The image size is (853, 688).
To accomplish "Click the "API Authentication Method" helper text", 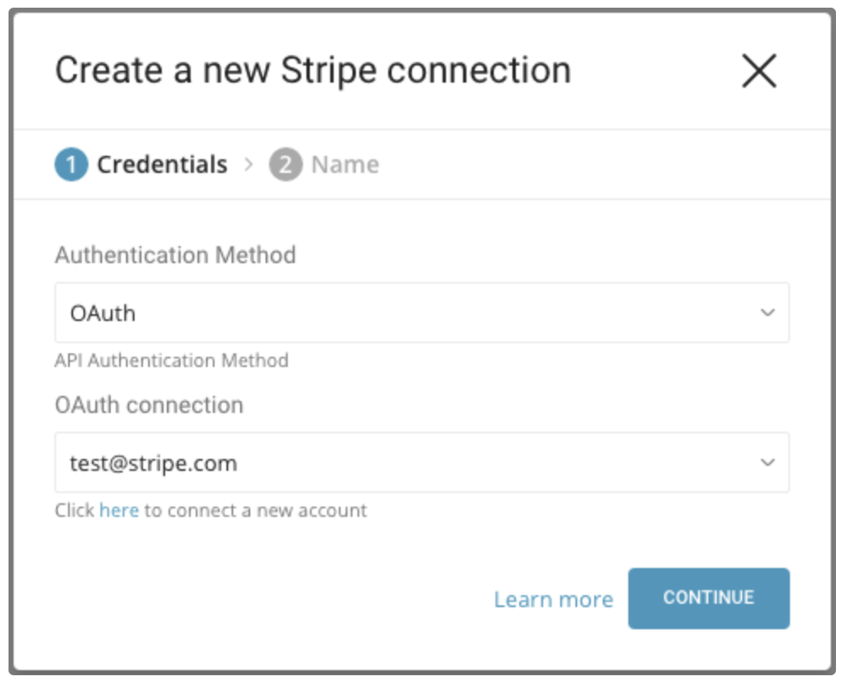I will 171,360.
